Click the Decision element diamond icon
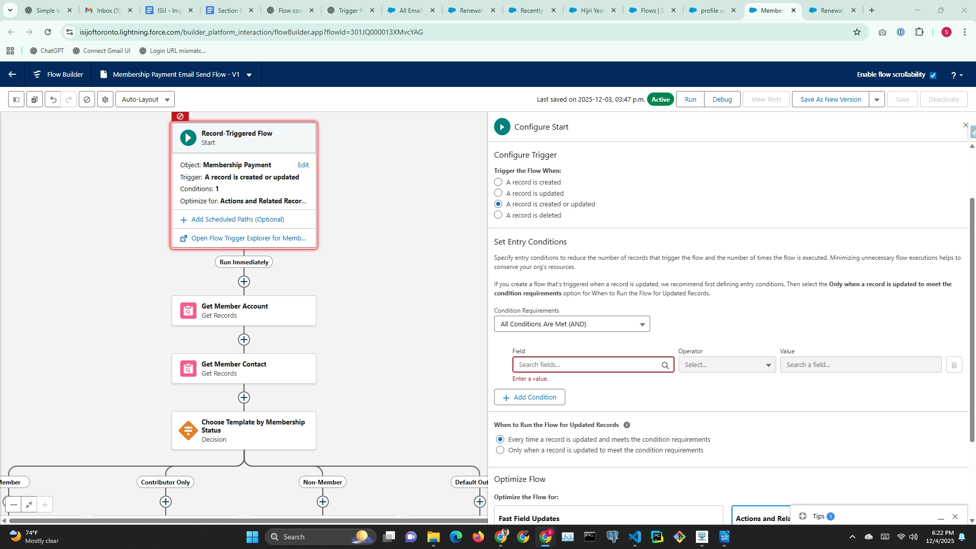Viewport: 976px width, 549px height. (188, 431)
